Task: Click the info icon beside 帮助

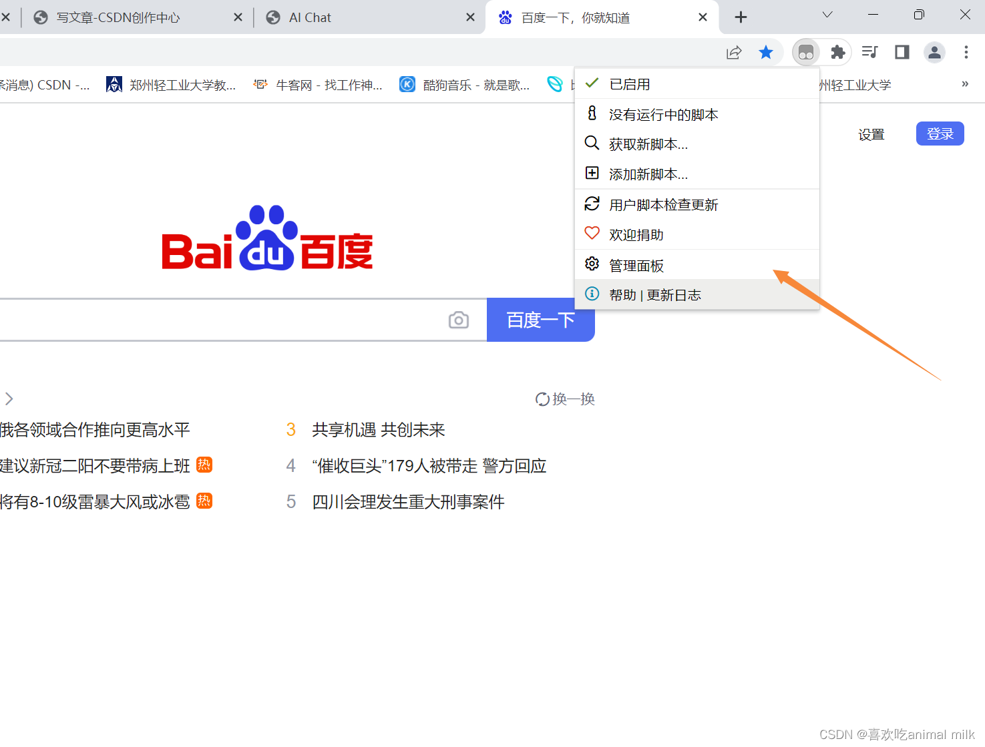Action: pos(592,294)
